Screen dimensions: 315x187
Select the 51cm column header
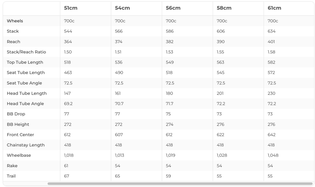pos(71,8)
